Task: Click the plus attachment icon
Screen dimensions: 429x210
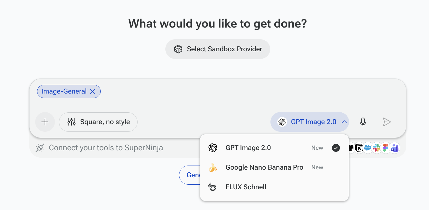Action: (x=45, y=122)
